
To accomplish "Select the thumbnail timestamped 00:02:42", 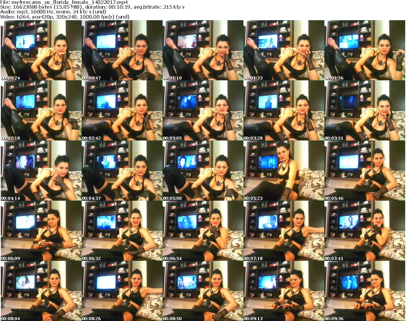I will 122,110.
